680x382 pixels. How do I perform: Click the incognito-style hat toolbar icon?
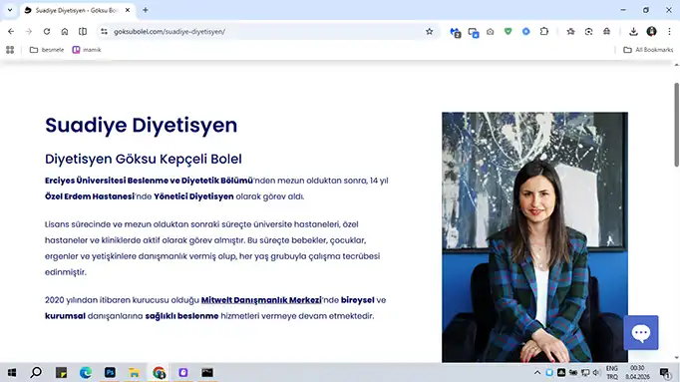tap(606, 31)
